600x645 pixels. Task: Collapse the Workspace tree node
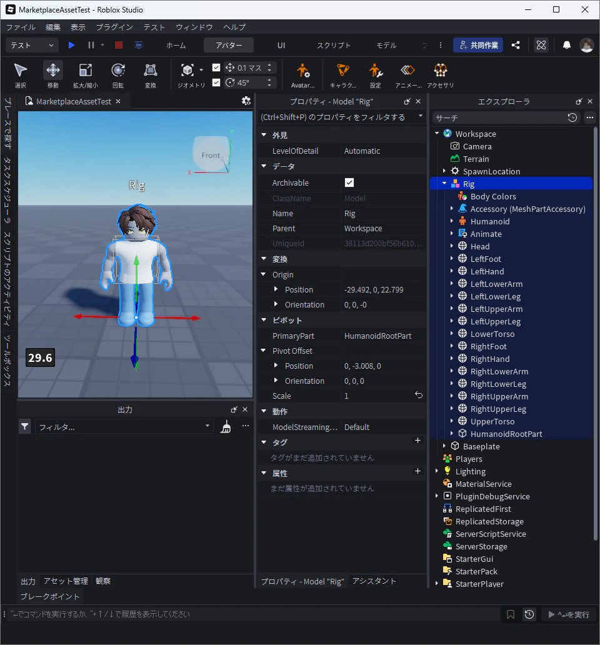tap(437, 133)
